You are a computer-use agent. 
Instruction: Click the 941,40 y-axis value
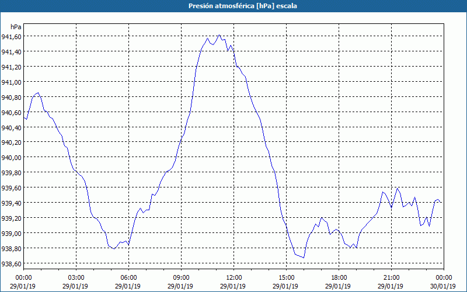point(11,52)
